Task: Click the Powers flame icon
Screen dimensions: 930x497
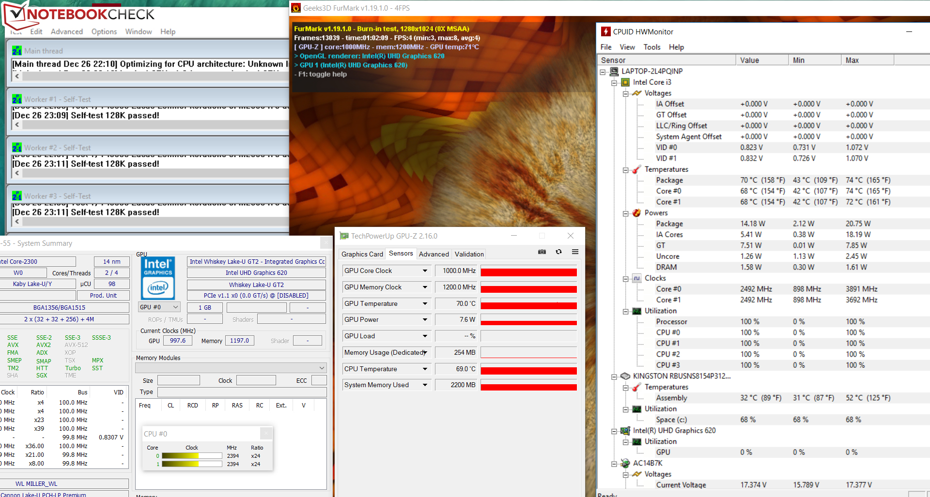Action: click(637, 212)
